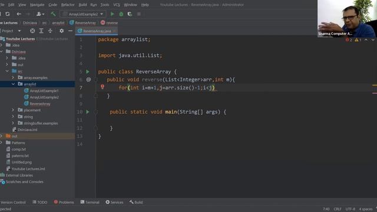Close the ReverseArray.java tab
377x212 pixels.
[x=115, y=31]
